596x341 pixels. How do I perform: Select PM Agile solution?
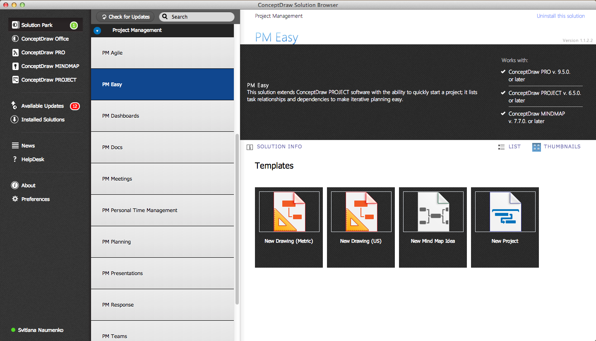tap(162, 53)
